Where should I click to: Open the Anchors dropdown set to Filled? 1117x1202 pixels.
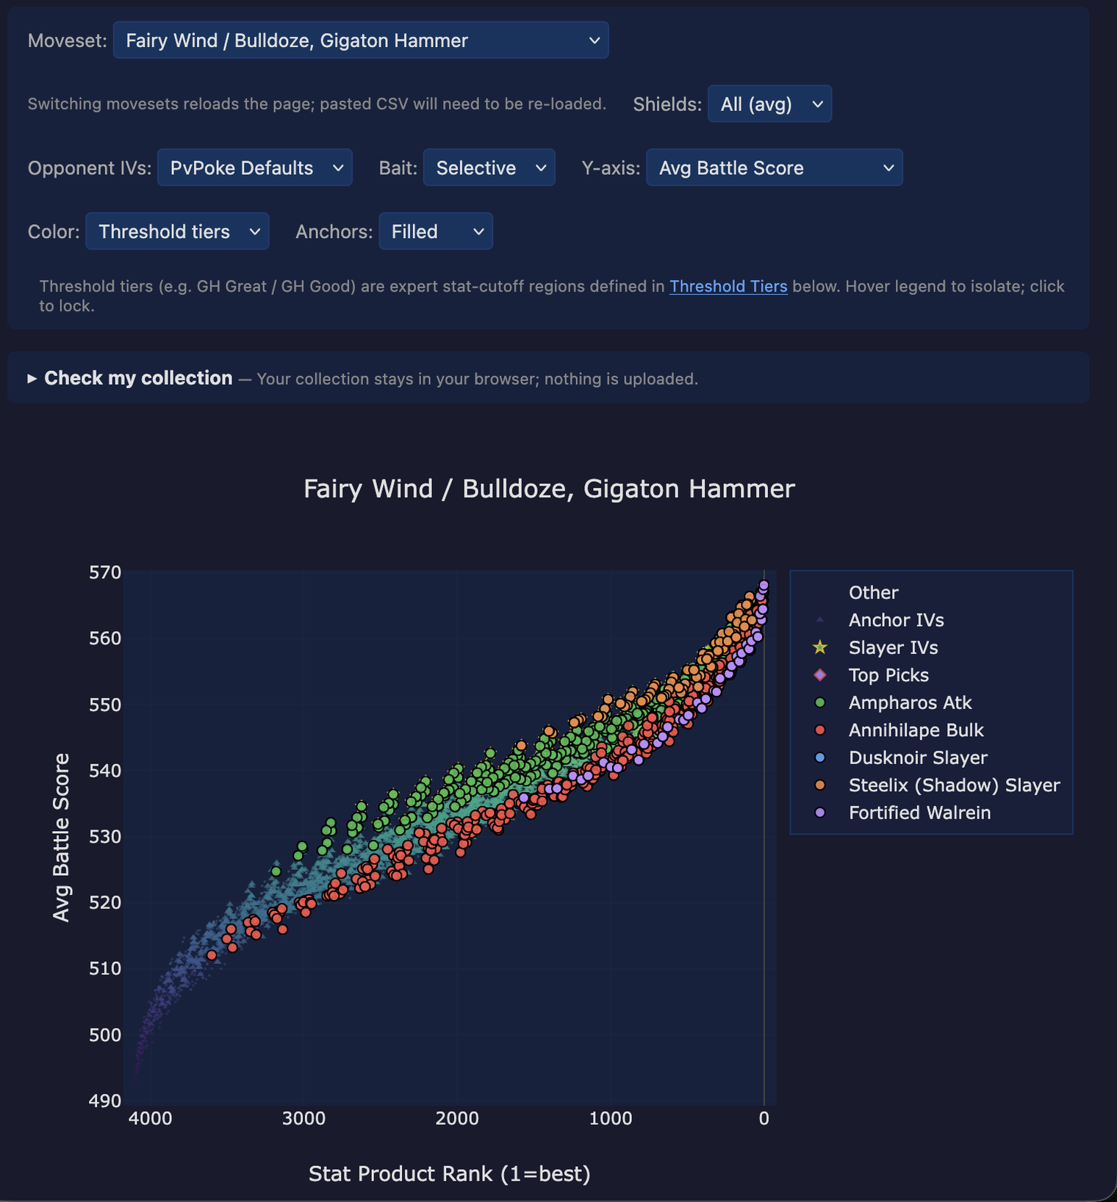click(x=436, y=231)
